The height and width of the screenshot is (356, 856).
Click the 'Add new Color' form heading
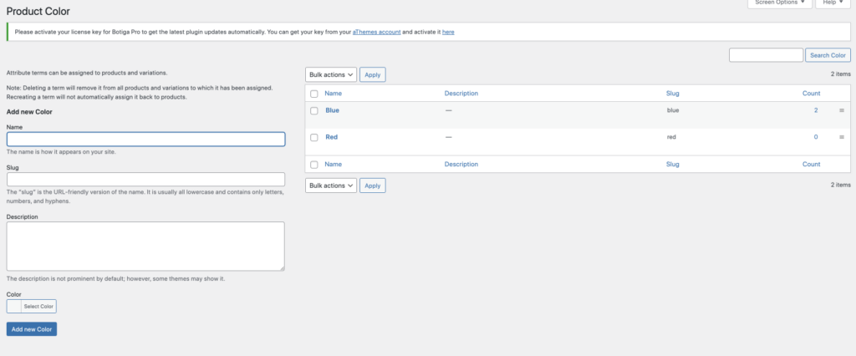(29, 112)
